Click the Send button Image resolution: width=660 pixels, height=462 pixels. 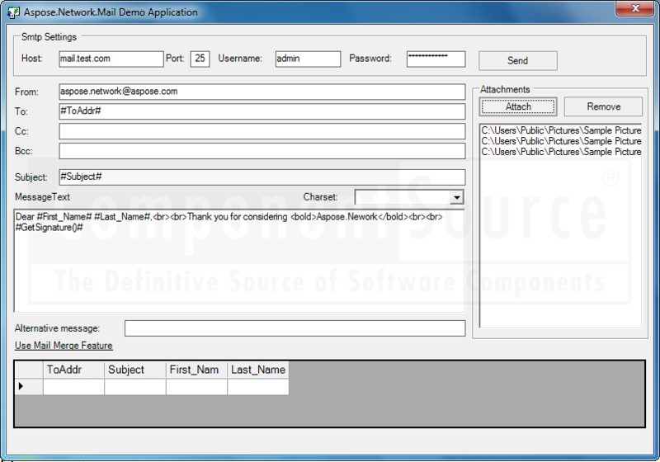point(518,60)
